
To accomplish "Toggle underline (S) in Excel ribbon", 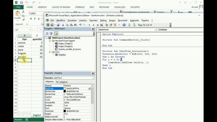I will click(39, 19).
